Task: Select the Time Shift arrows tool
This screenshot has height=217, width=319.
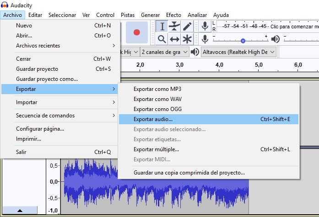Action: [174, 39]
